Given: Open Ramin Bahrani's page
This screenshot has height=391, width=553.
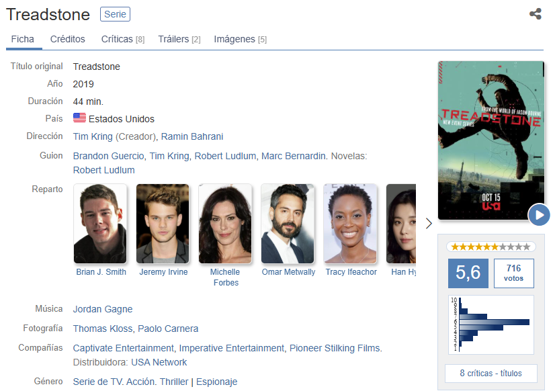Looking at the screenshot, I should tap(192, 136).
